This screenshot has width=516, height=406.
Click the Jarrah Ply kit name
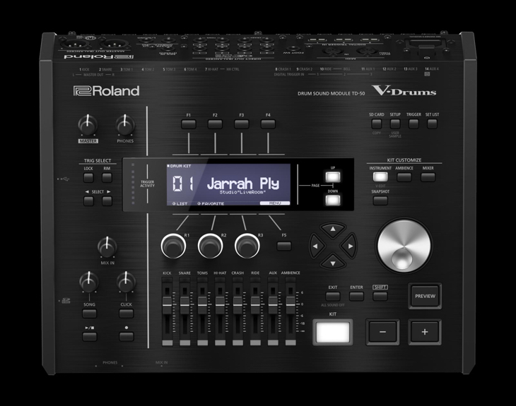coord(243,183)
